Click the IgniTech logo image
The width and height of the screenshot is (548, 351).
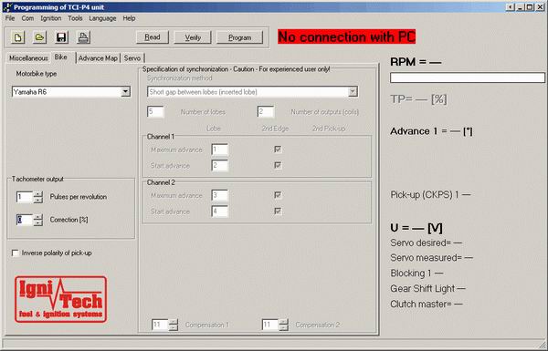[61, 299]
